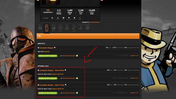Open the Logs action icon
This screenshot has height=99, width=176.
pyautogui.click(x=52, y=18)
